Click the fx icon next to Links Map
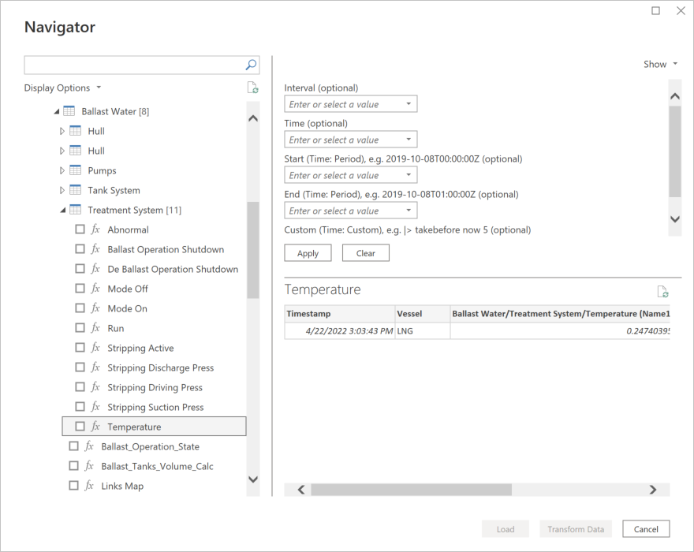 tap(90, 486)
